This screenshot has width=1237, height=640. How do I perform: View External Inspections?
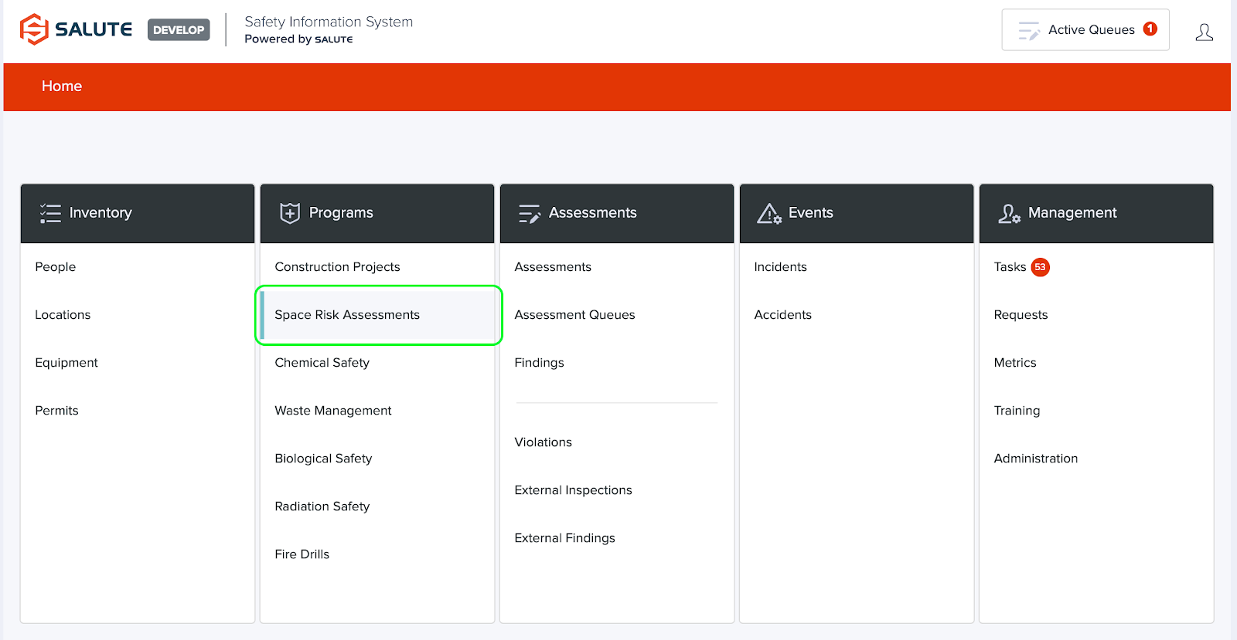pos(573,490)
